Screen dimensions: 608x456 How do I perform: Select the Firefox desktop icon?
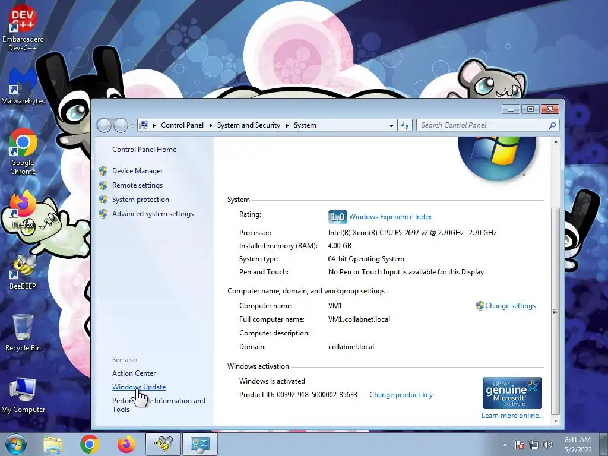[23, 210]
